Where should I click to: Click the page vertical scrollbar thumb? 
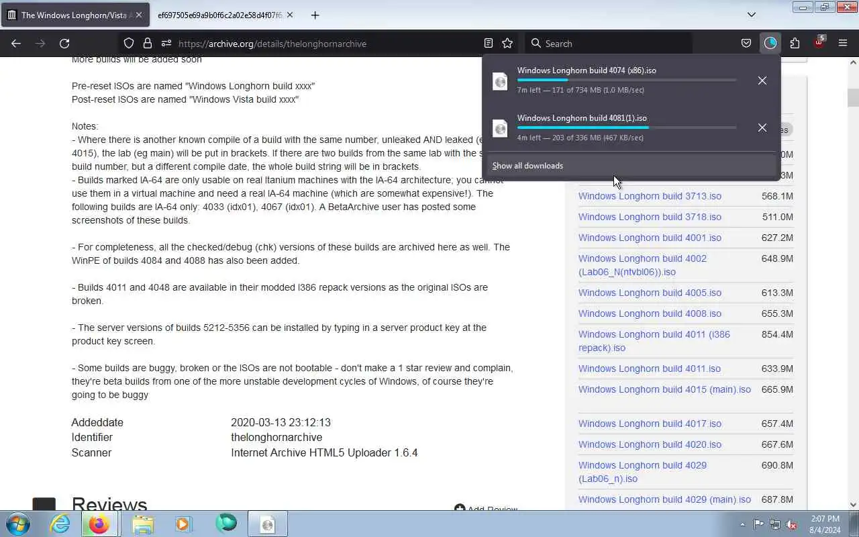[853, 97]
